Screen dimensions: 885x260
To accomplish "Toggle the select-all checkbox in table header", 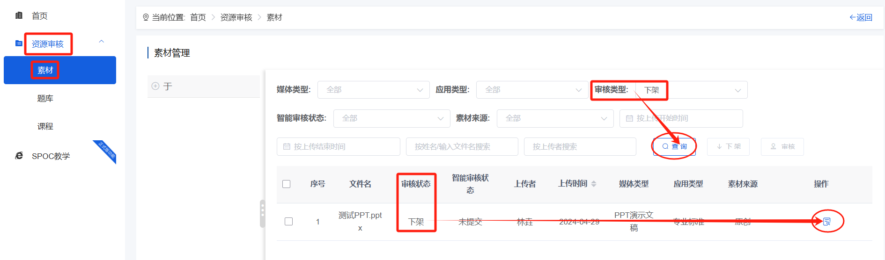I will [287, 184].
